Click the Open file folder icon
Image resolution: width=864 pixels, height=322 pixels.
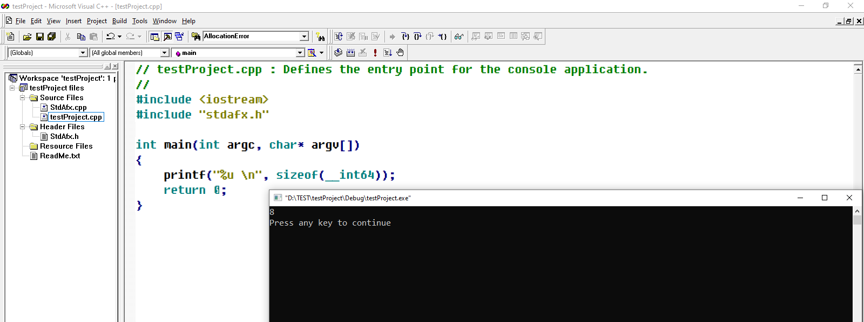coord(27,37)
